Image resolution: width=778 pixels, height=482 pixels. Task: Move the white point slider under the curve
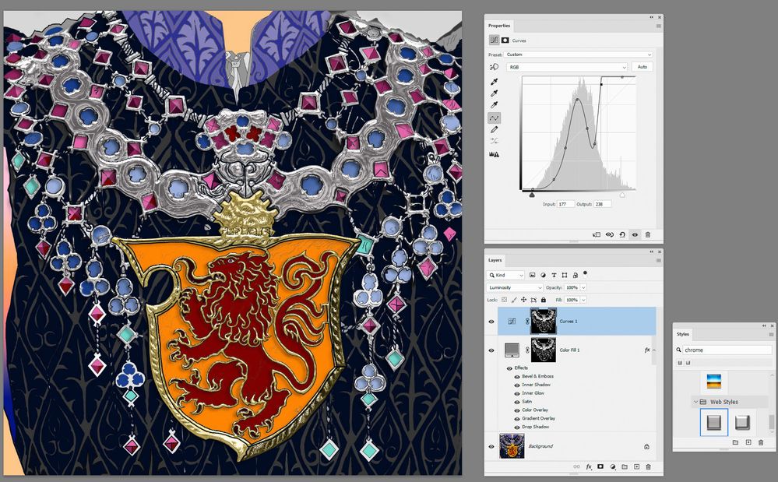[x=622, y=195]
